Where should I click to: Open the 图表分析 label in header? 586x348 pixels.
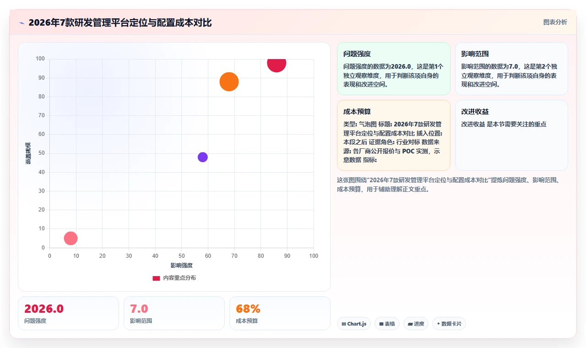point(555,22)
